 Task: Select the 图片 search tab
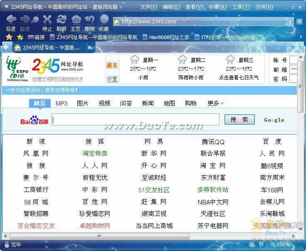(x=83, y=103)
